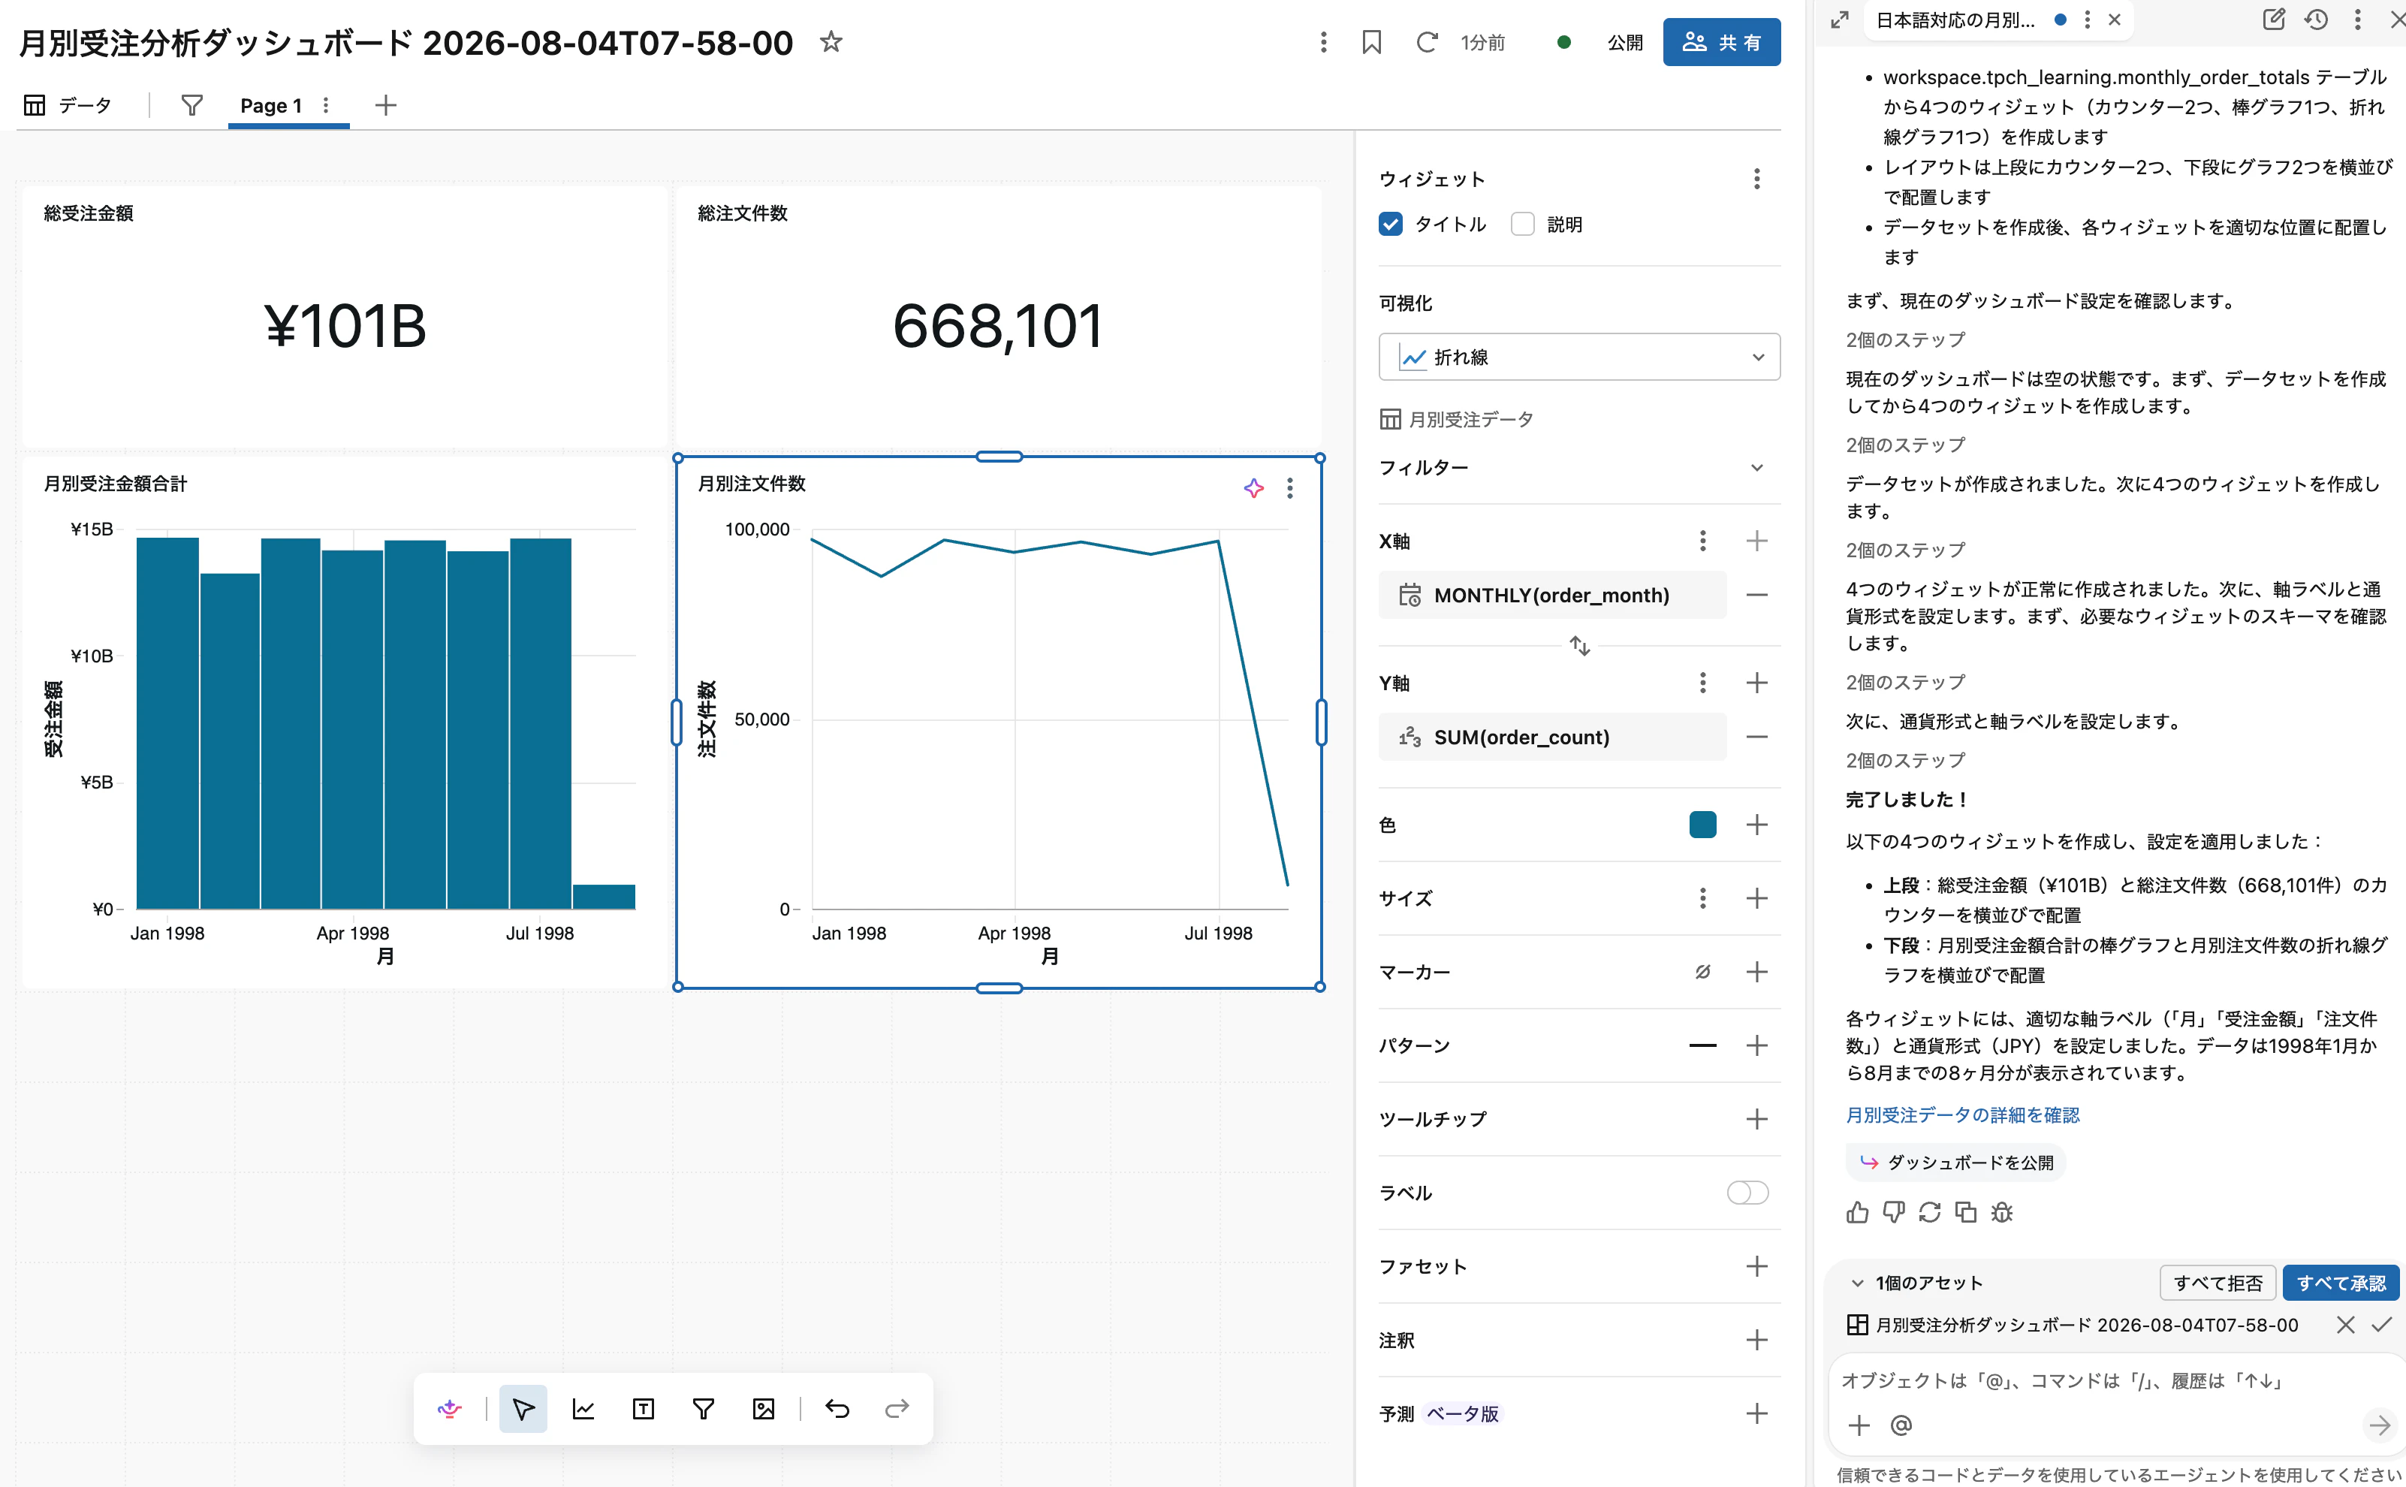The height and width of the screenshot is (1487, 2406).
Task: Switch to the データ tab
Action: (x=68, y=105)
